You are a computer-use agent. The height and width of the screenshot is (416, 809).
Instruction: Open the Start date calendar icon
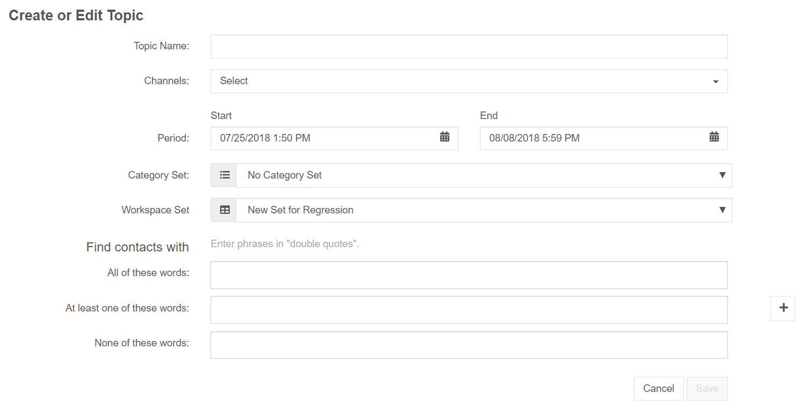click(x=444, y=137)
